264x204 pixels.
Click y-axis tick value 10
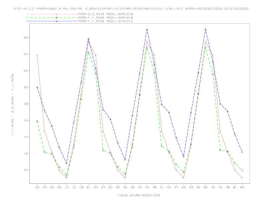click(26, 170)
